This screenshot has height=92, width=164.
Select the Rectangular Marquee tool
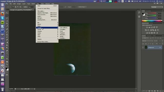click(x=7, y=16)
